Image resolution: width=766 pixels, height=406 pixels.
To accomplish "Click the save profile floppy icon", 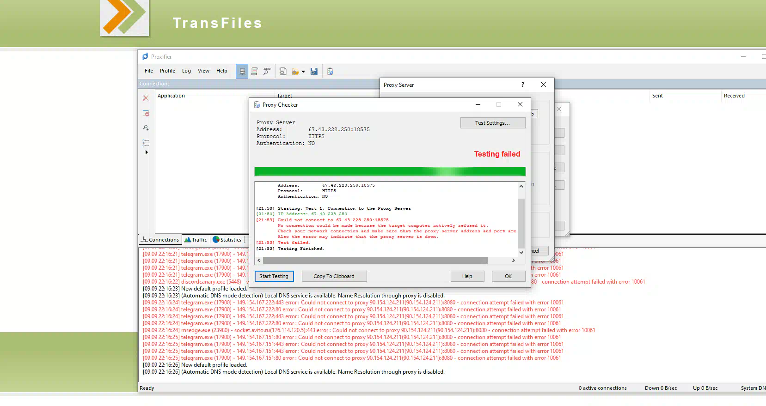I will click(314, 71).
